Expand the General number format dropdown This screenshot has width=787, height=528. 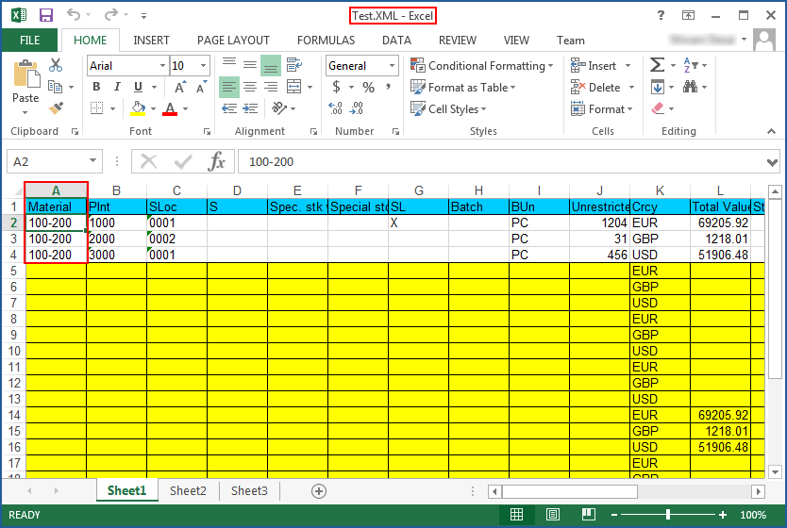[392, 65]
